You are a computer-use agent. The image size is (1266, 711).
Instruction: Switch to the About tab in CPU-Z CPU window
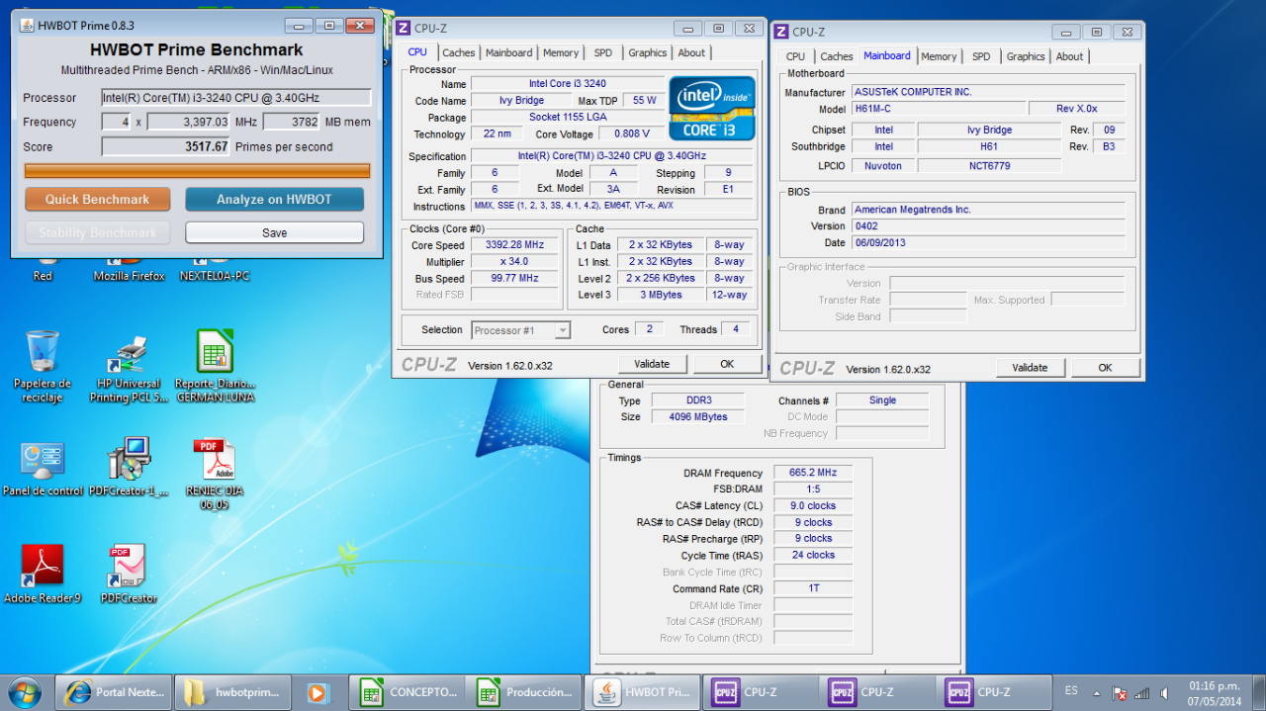tap(692, 52)
